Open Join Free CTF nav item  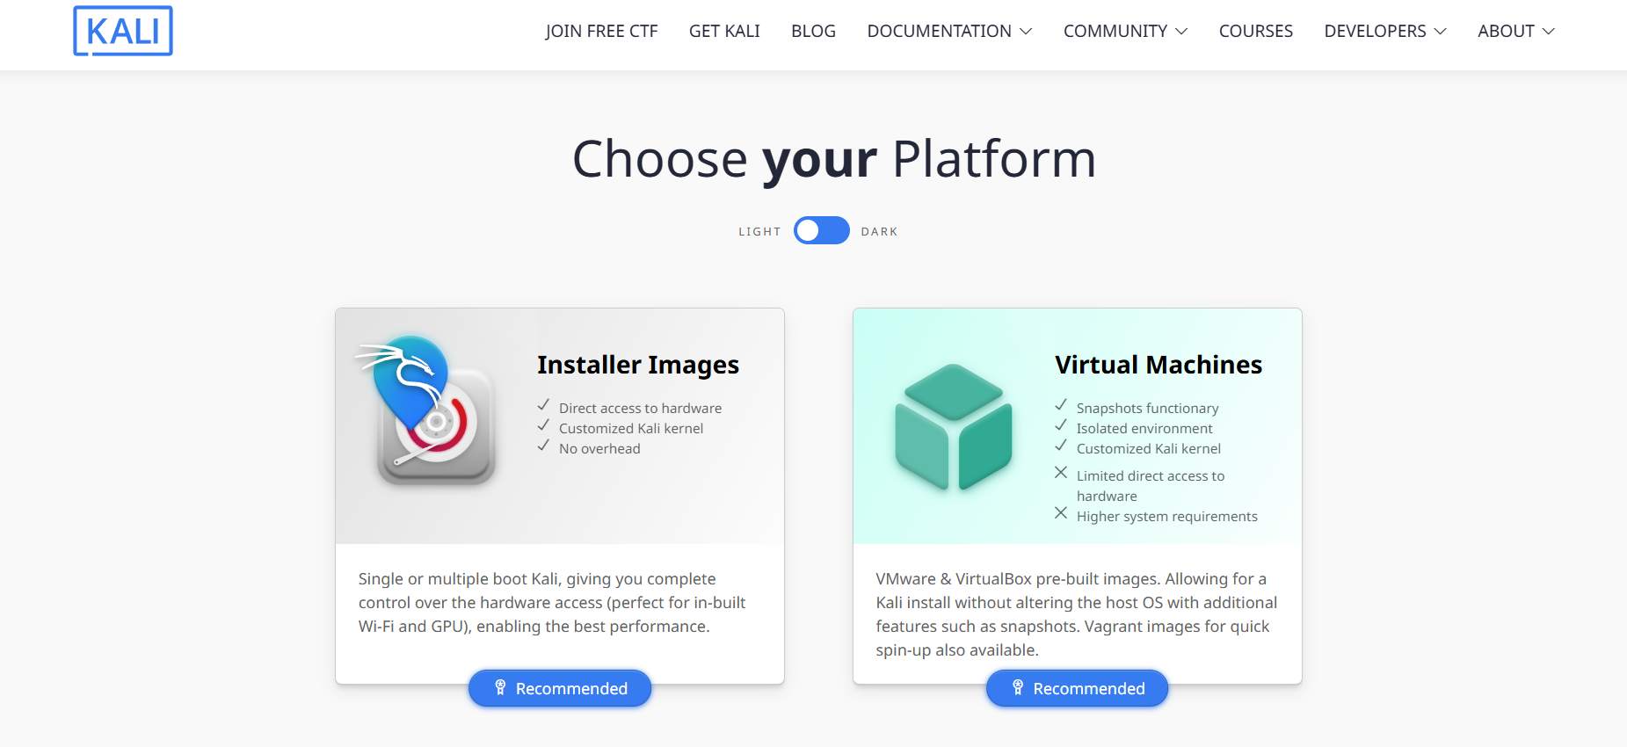[601, 31]
